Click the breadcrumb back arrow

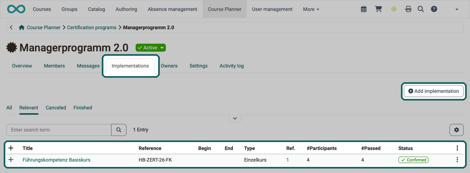(x=11, y=28)
